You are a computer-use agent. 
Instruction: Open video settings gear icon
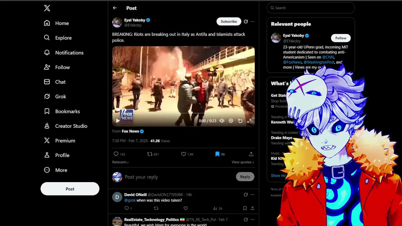231,121
